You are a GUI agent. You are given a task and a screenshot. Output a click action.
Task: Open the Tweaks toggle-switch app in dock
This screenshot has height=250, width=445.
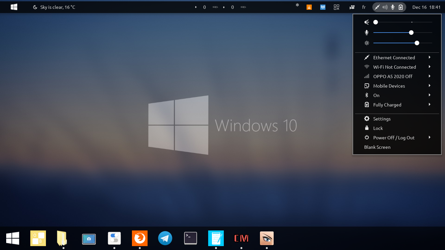tap(114, 238)
